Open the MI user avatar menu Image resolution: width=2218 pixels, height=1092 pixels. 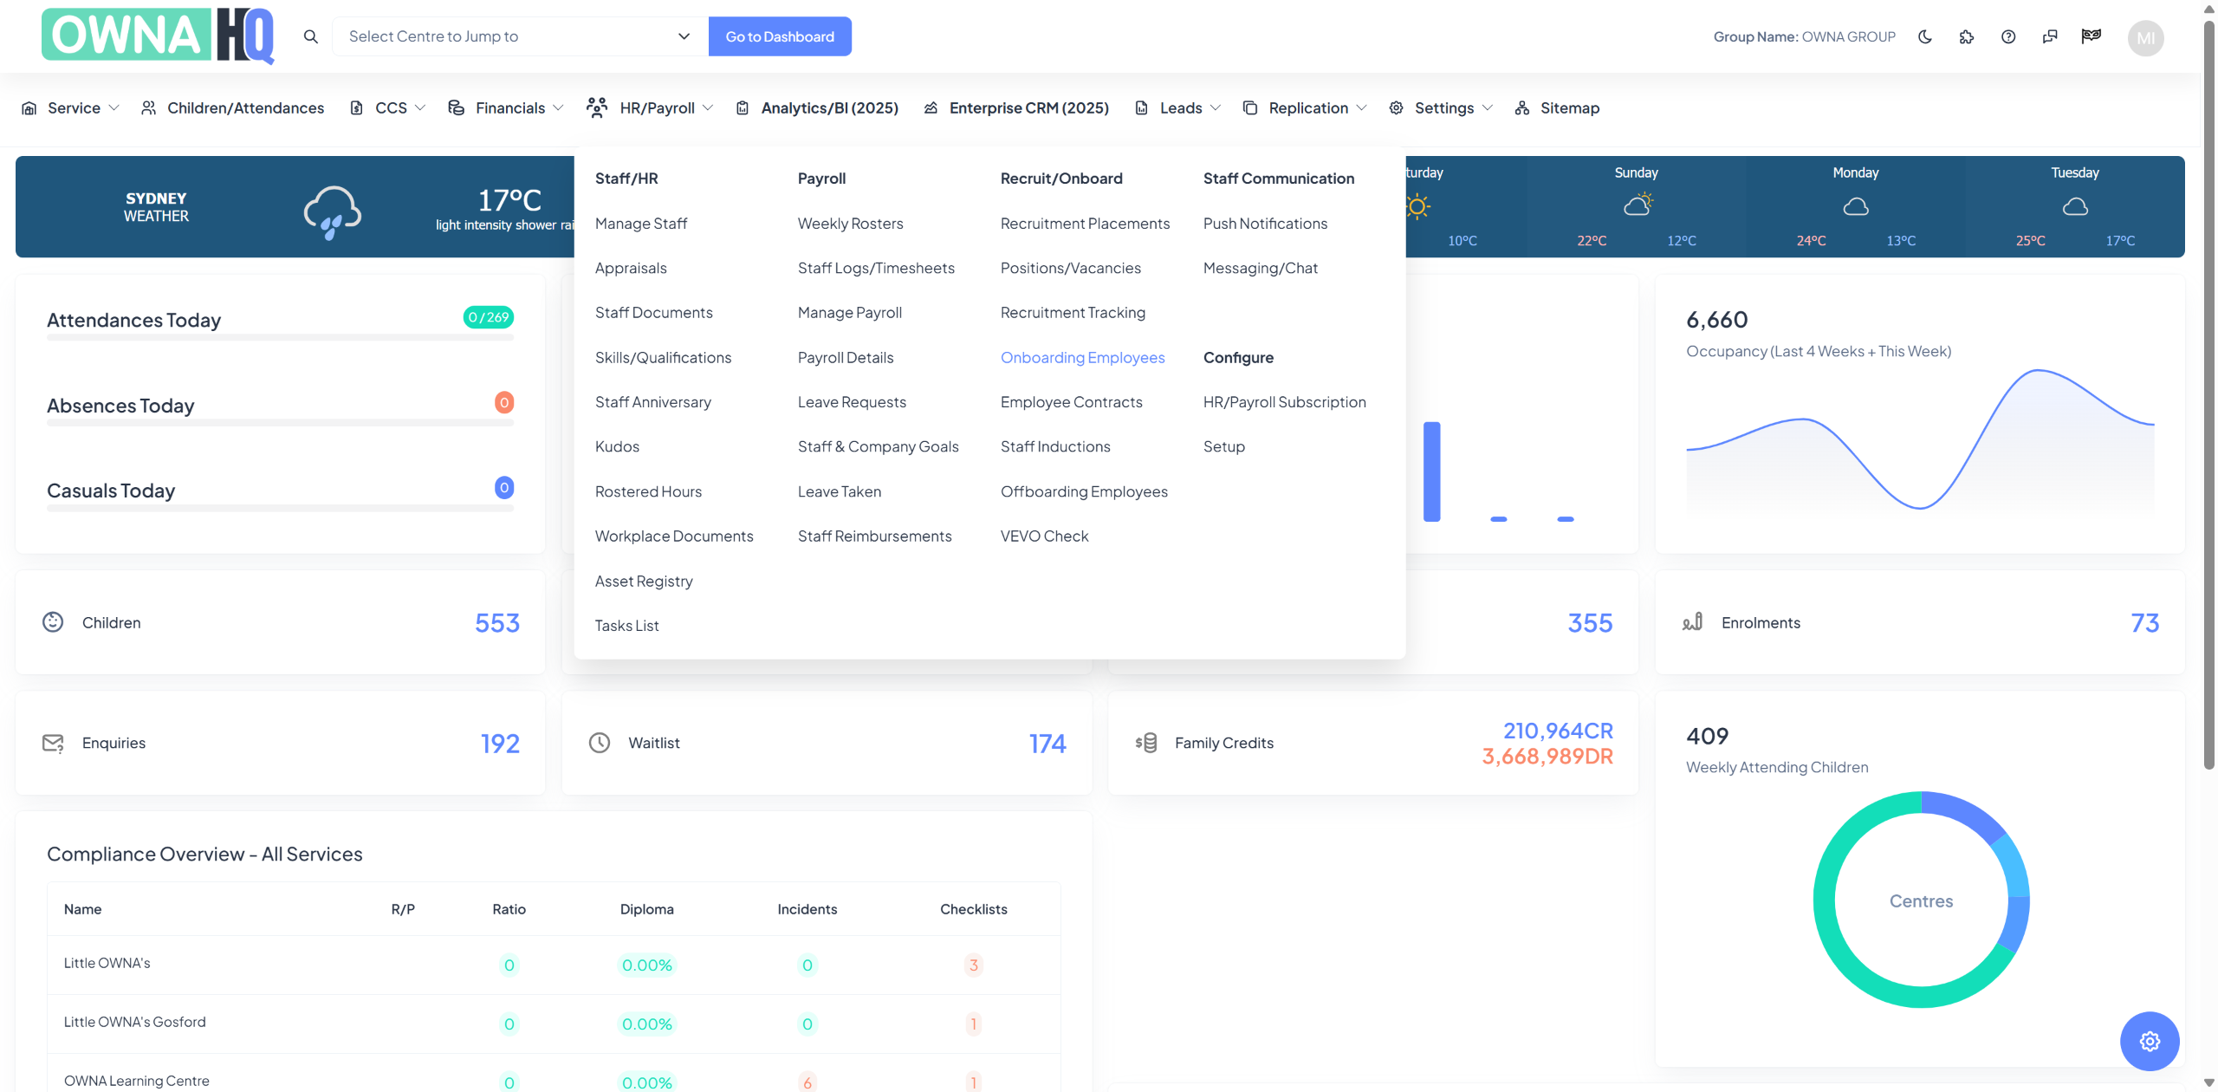(2146, 37)
